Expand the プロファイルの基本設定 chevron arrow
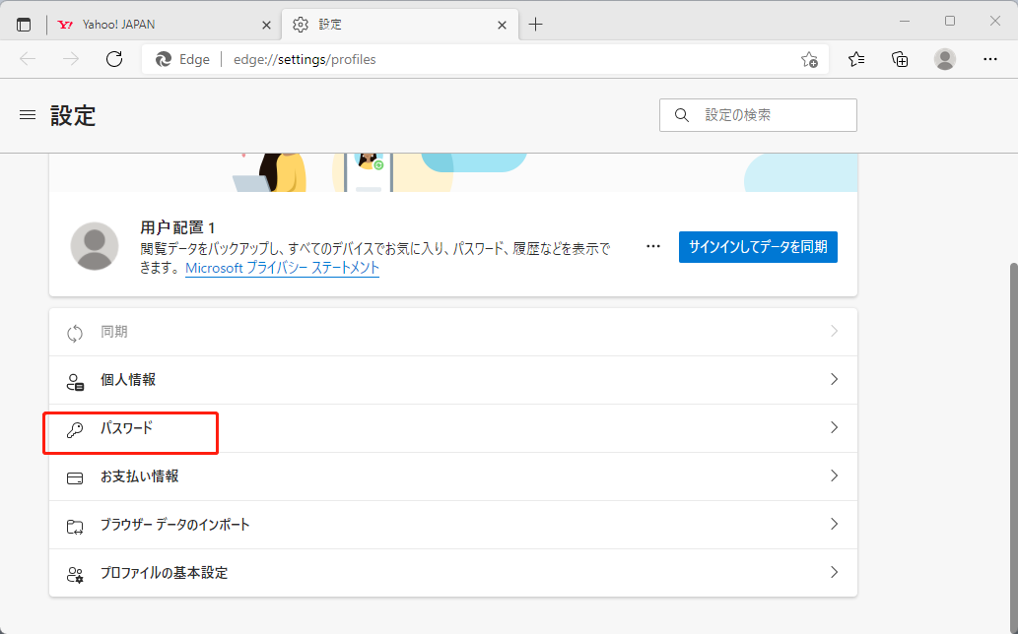 (x=834, y=573)
